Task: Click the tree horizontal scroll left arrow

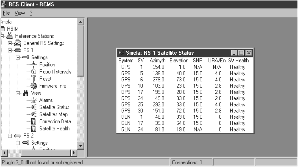Action: (x=4, y=153)
